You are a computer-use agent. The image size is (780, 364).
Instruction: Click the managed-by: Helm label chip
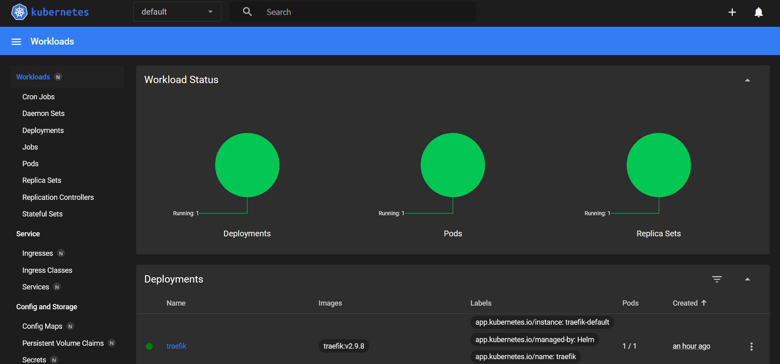point(535,340)
